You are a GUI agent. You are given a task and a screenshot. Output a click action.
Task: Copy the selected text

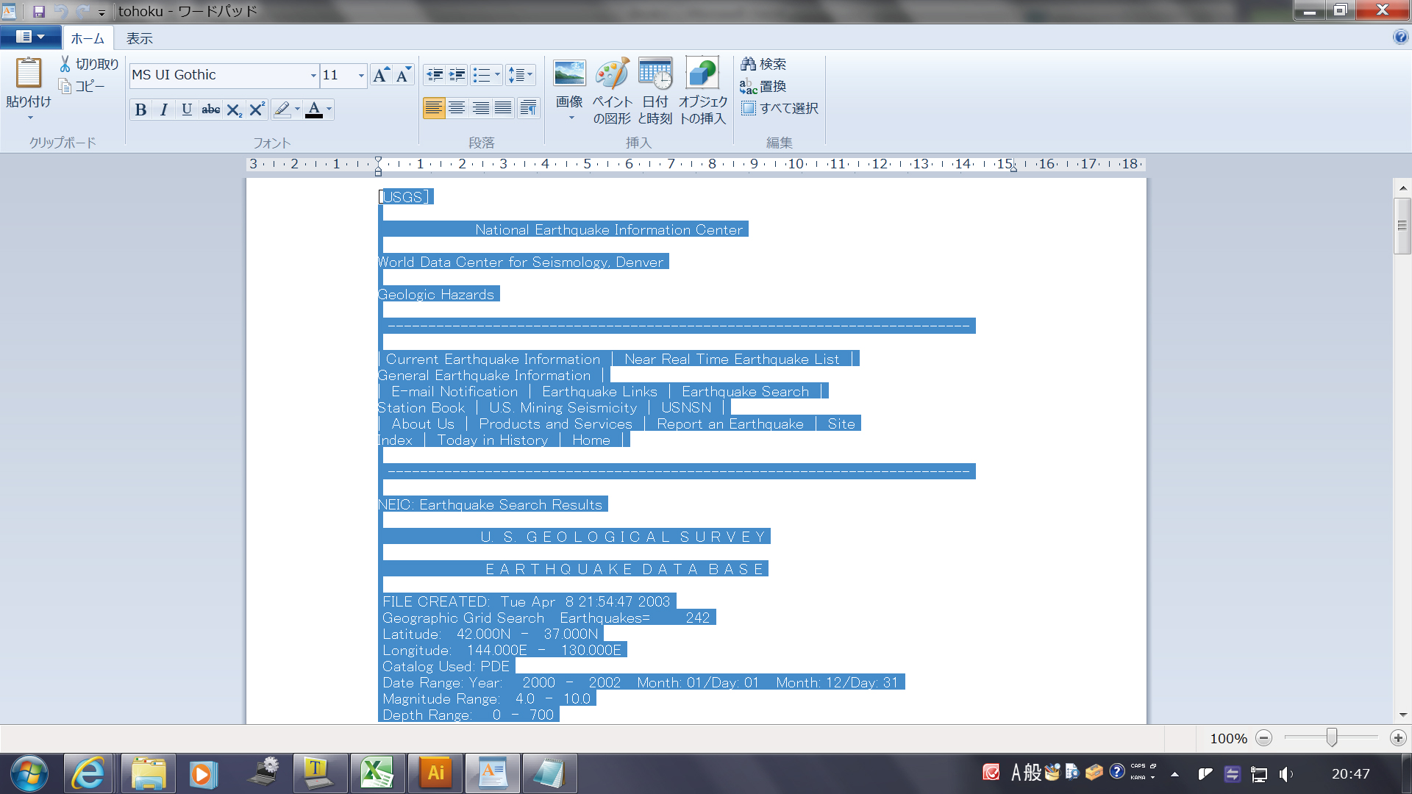coord(82,86)
